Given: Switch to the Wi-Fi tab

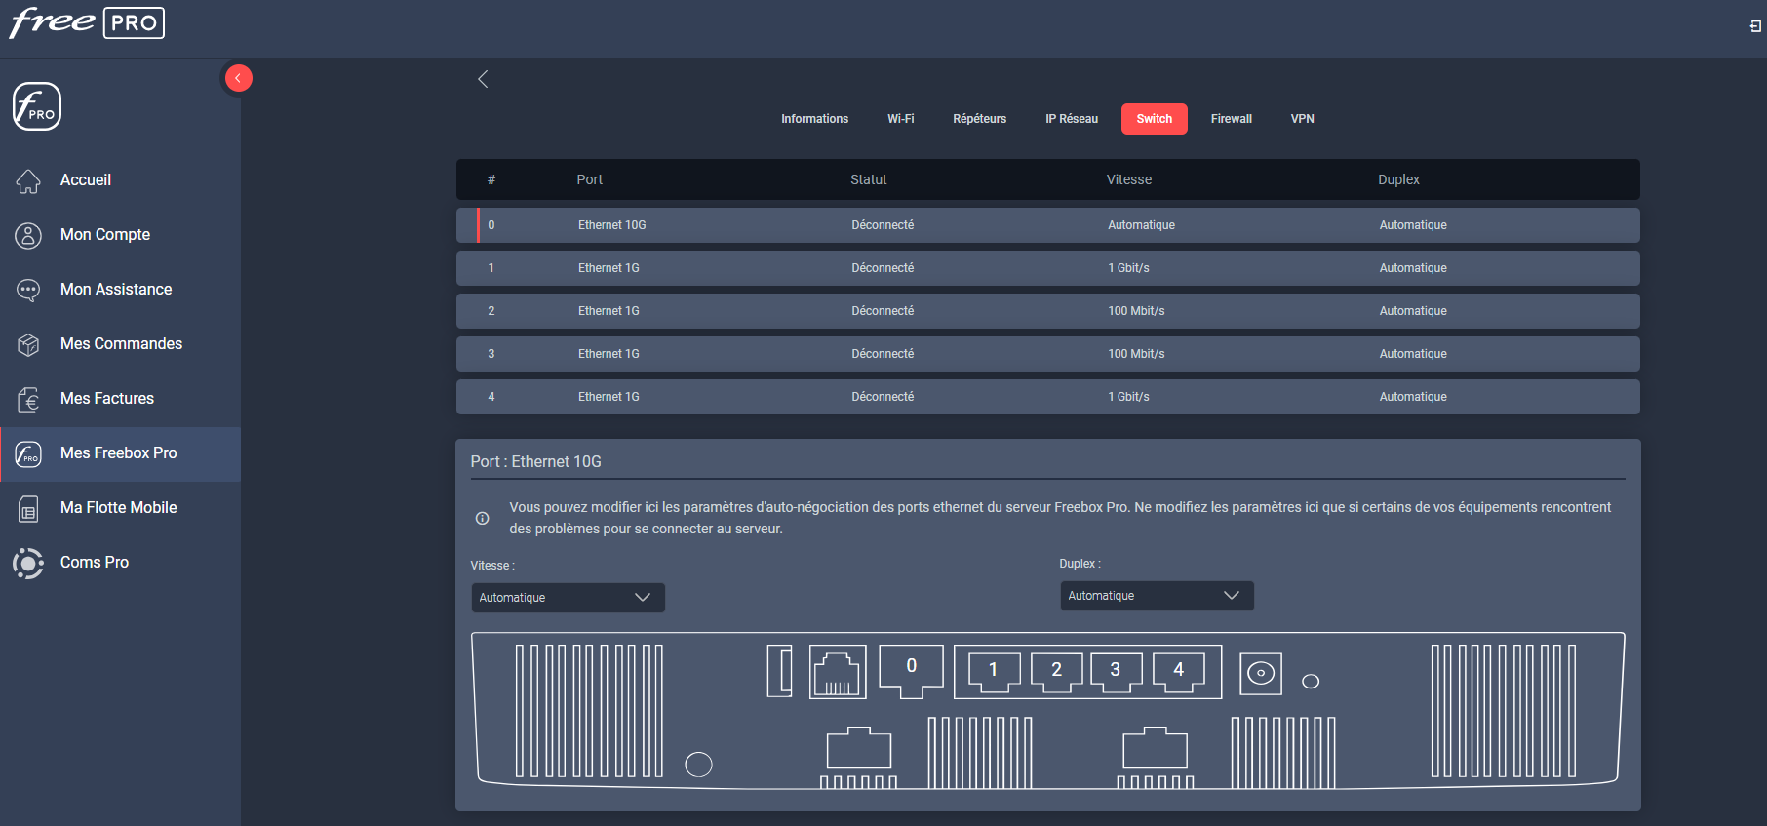Looking at the screenshot, I should [x=900, y=119].
